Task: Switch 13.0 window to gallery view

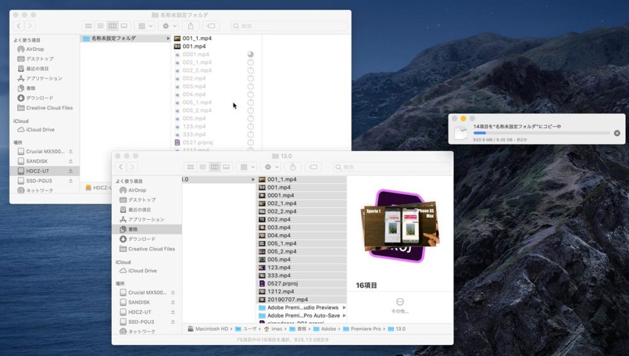Action: 226,167
